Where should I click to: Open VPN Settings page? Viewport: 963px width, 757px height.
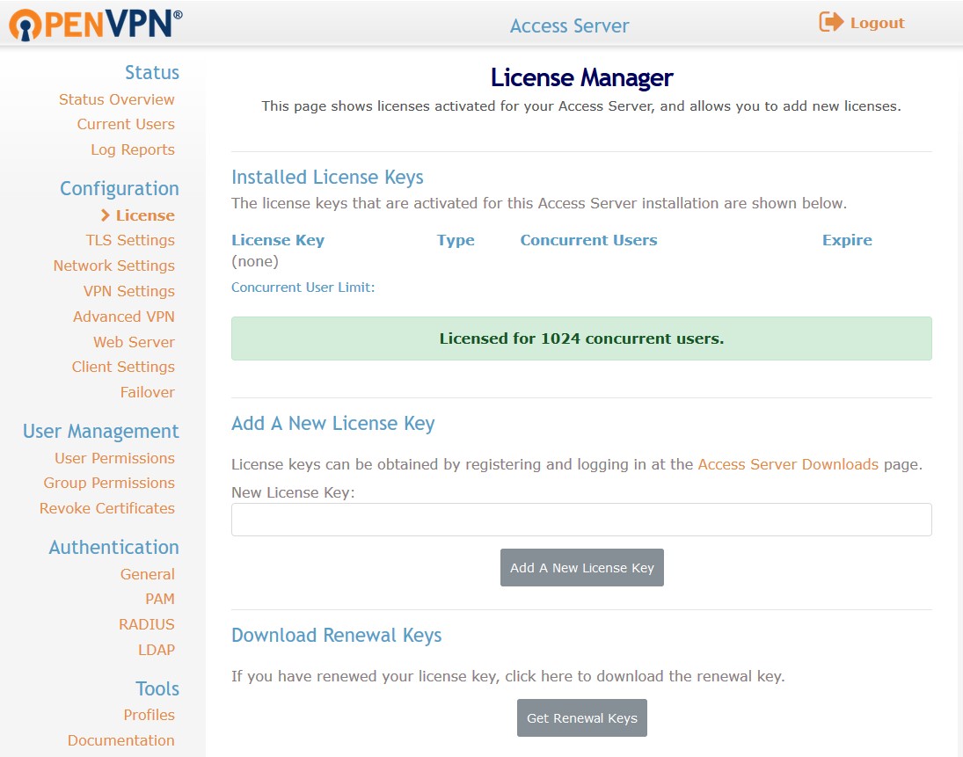coord(129,291)
